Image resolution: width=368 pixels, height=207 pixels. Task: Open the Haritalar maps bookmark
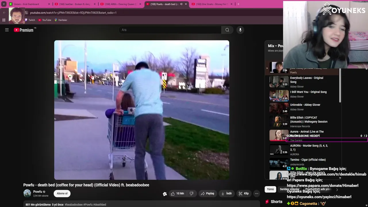click(x=61, y=20)
